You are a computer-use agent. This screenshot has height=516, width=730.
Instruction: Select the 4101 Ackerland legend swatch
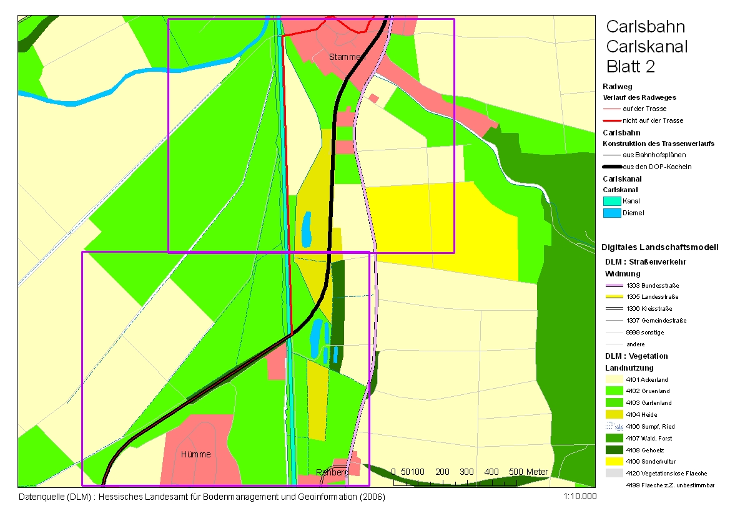(x=614, y=379)
